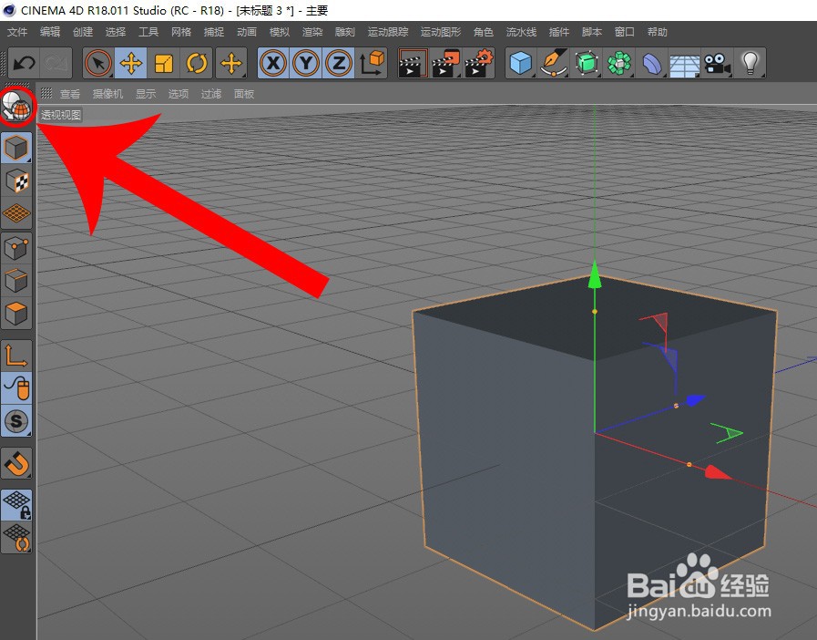Viewport: 817px width, 640px height.
Task: Toggle the Viewport Solo S icon
Action: click(x=16, y=421)
